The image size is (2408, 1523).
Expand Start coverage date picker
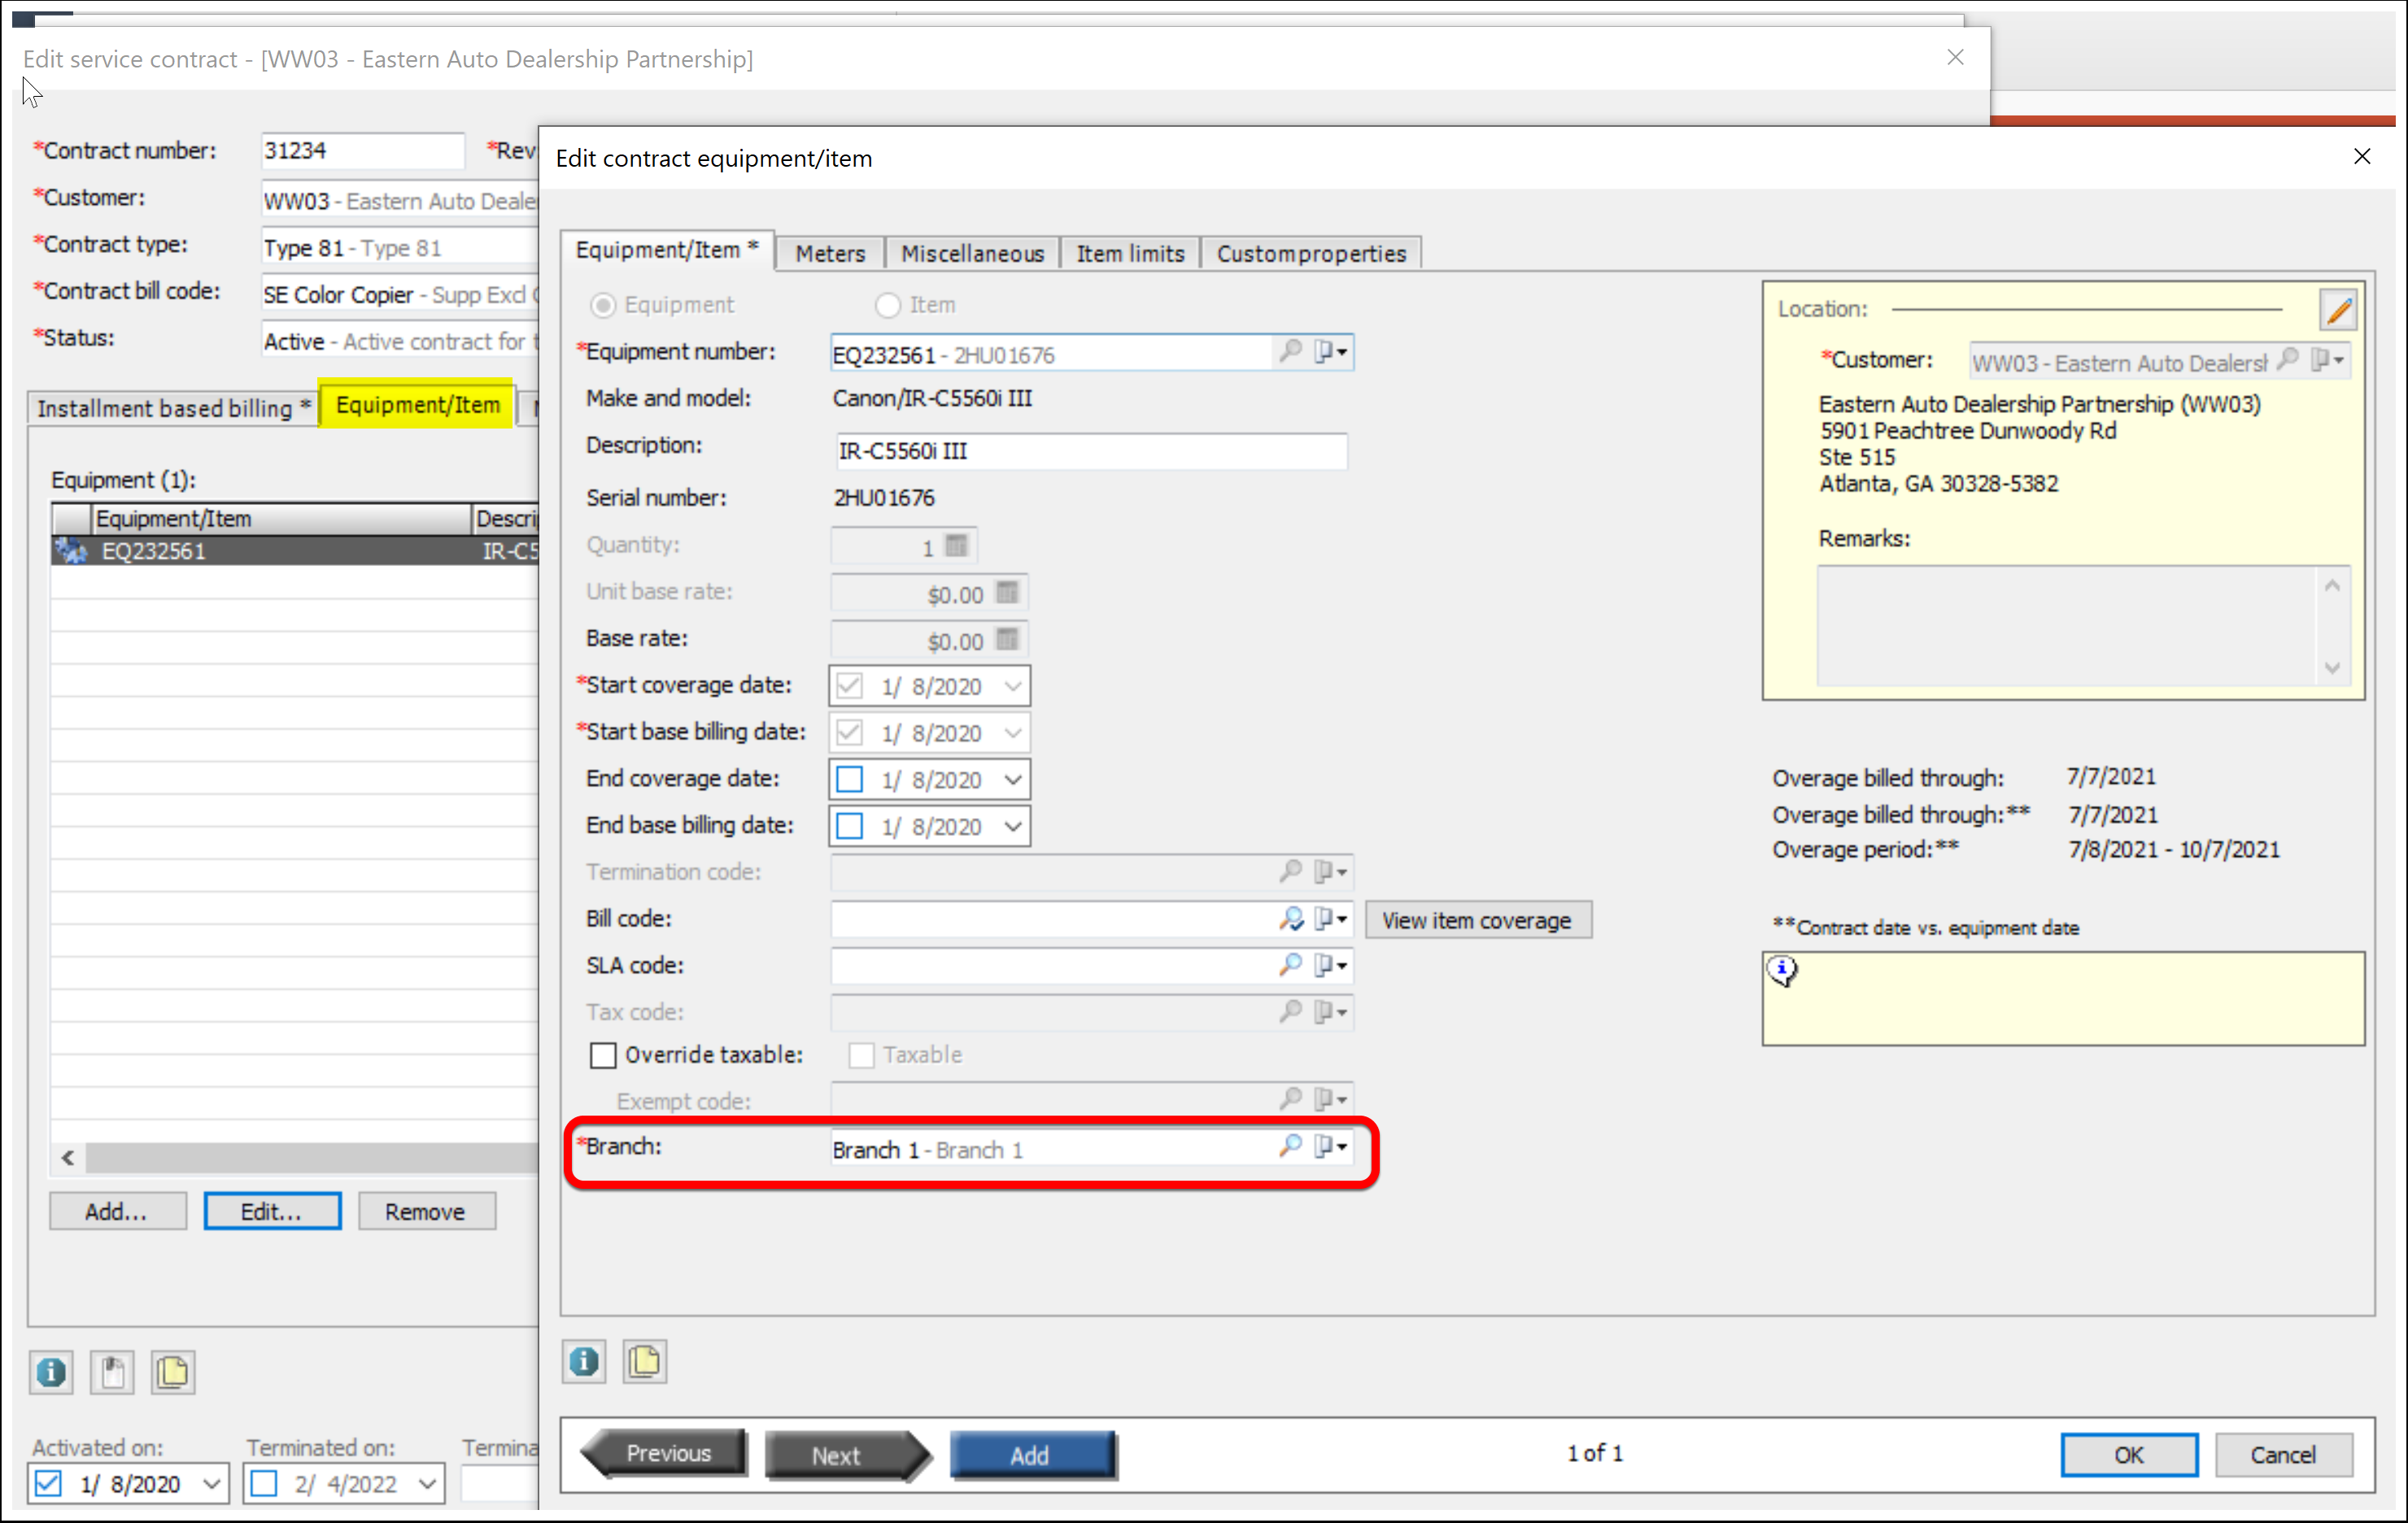(x=1013, y=686)
